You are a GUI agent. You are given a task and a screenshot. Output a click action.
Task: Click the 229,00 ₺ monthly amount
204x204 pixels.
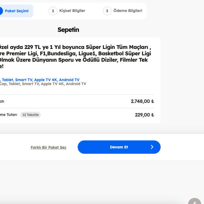pos(144,115)
